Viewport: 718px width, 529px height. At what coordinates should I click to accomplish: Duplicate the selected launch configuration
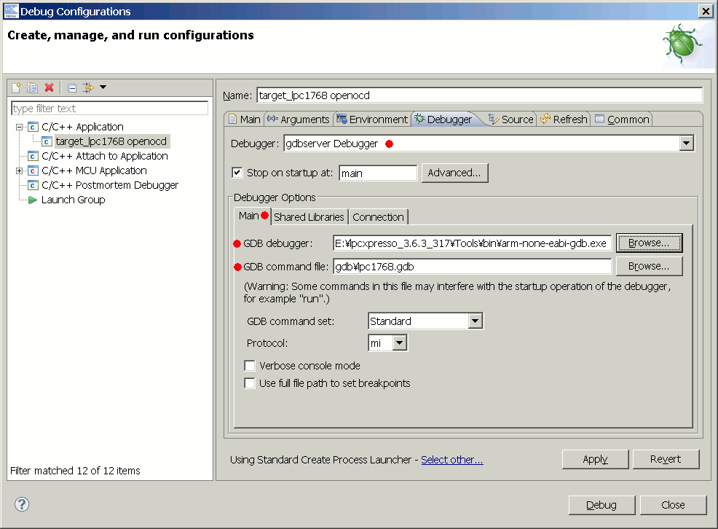[32, 87]
